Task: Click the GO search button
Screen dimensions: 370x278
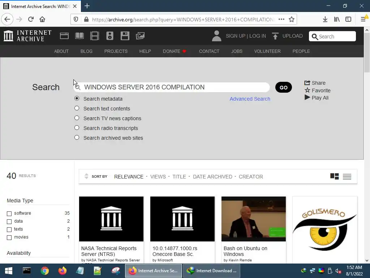Action: (283, 88)
